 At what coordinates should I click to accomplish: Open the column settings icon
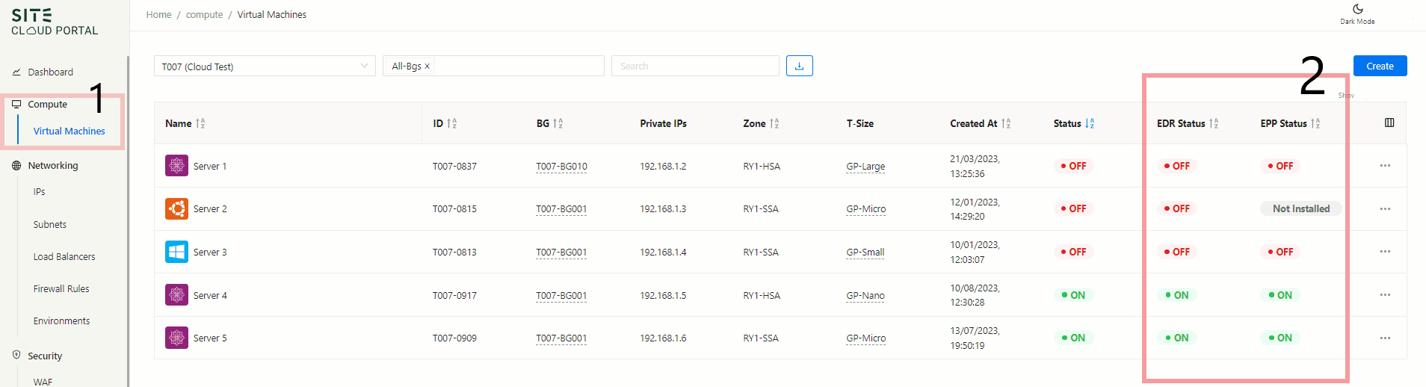[1389, 123]
